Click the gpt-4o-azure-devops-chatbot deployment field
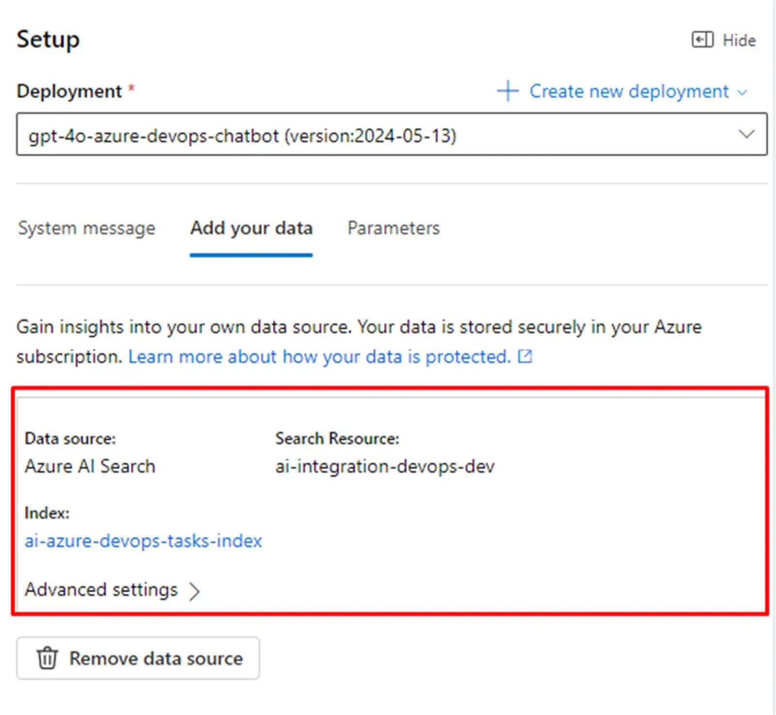776x715 pixels. coord(392,134)
